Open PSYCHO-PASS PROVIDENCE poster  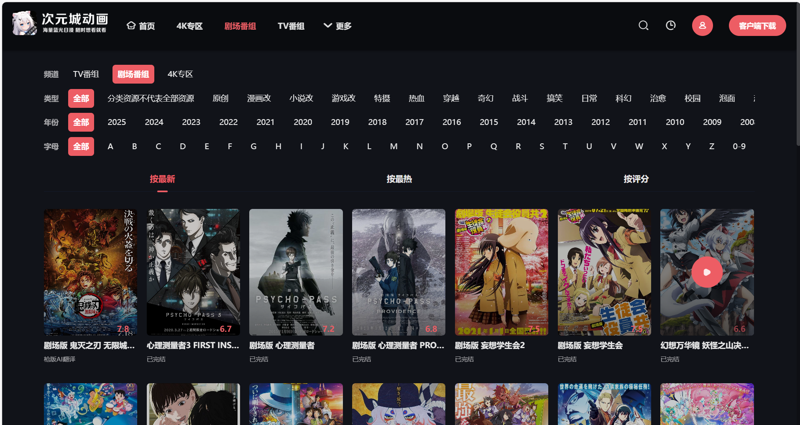pyautogui.click(x=399, y=272)
